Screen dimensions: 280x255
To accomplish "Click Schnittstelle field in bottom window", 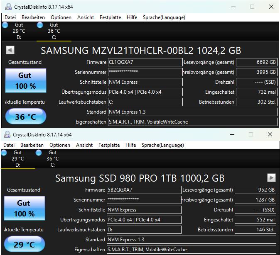I will (144, 210).
